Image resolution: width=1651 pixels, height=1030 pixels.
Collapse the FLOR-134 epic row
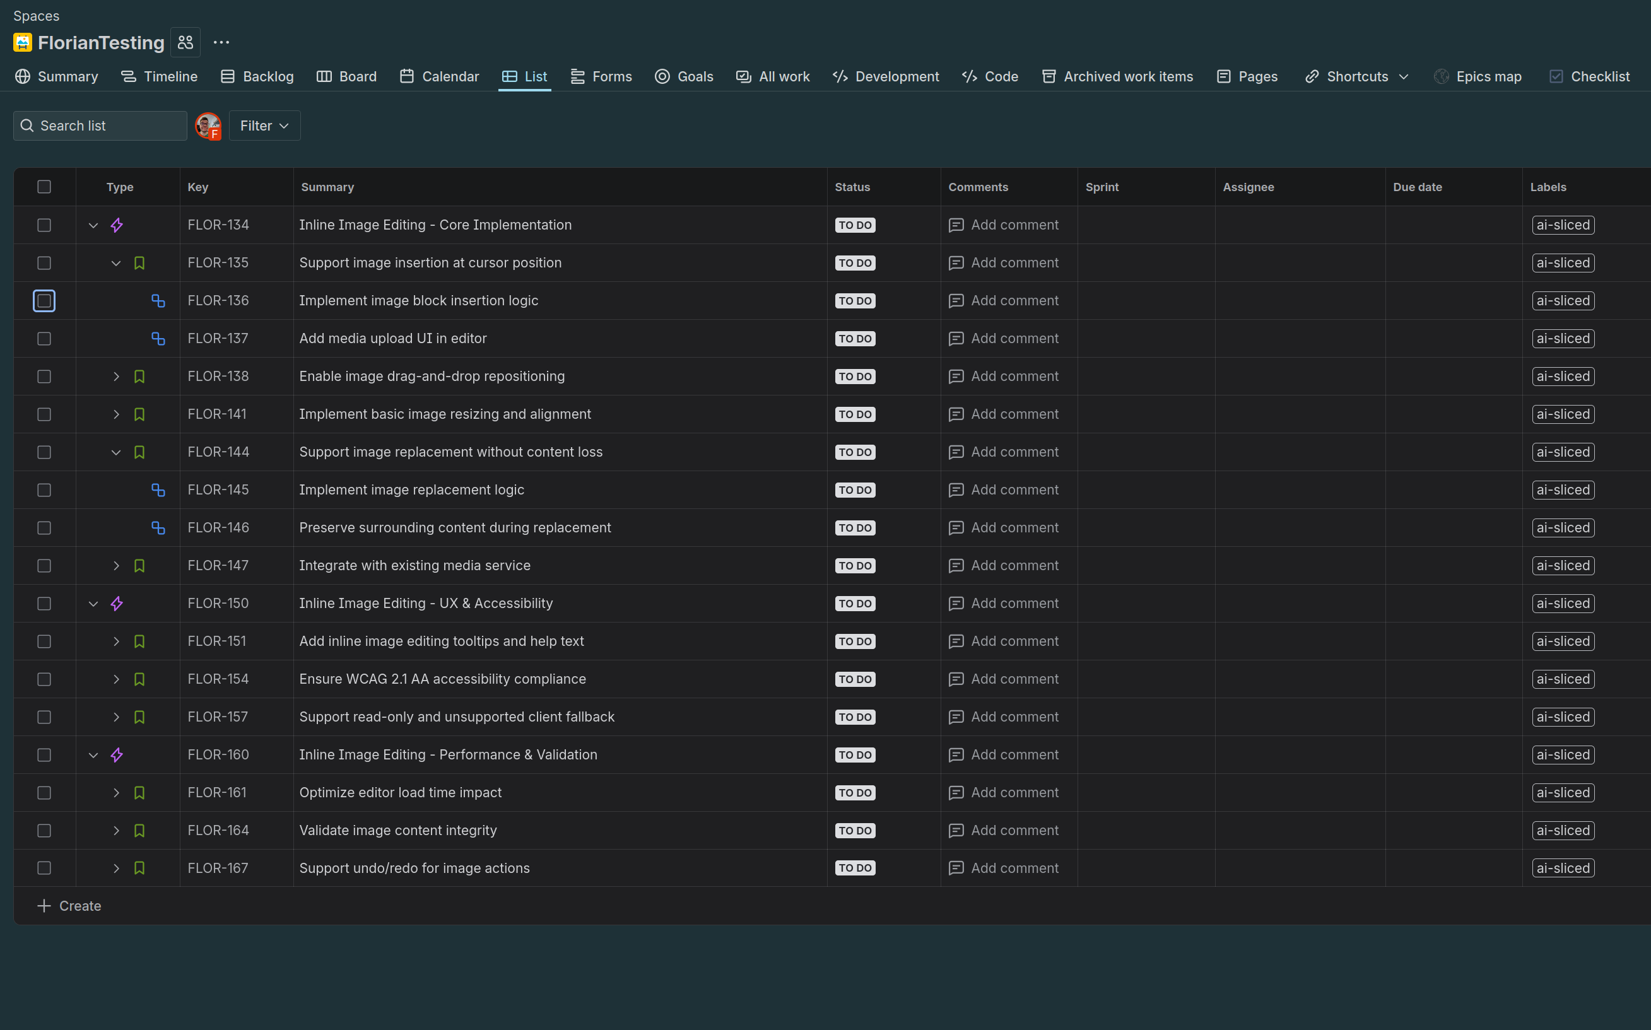click(93, 225)
